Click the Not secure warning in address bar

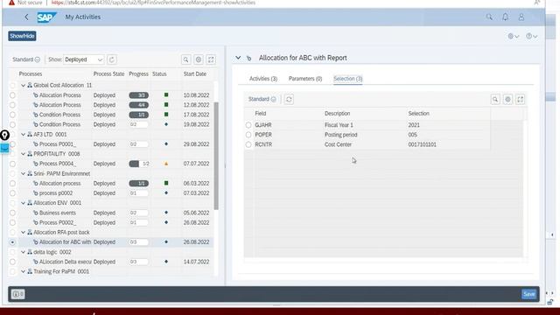(x=25, y=3)
